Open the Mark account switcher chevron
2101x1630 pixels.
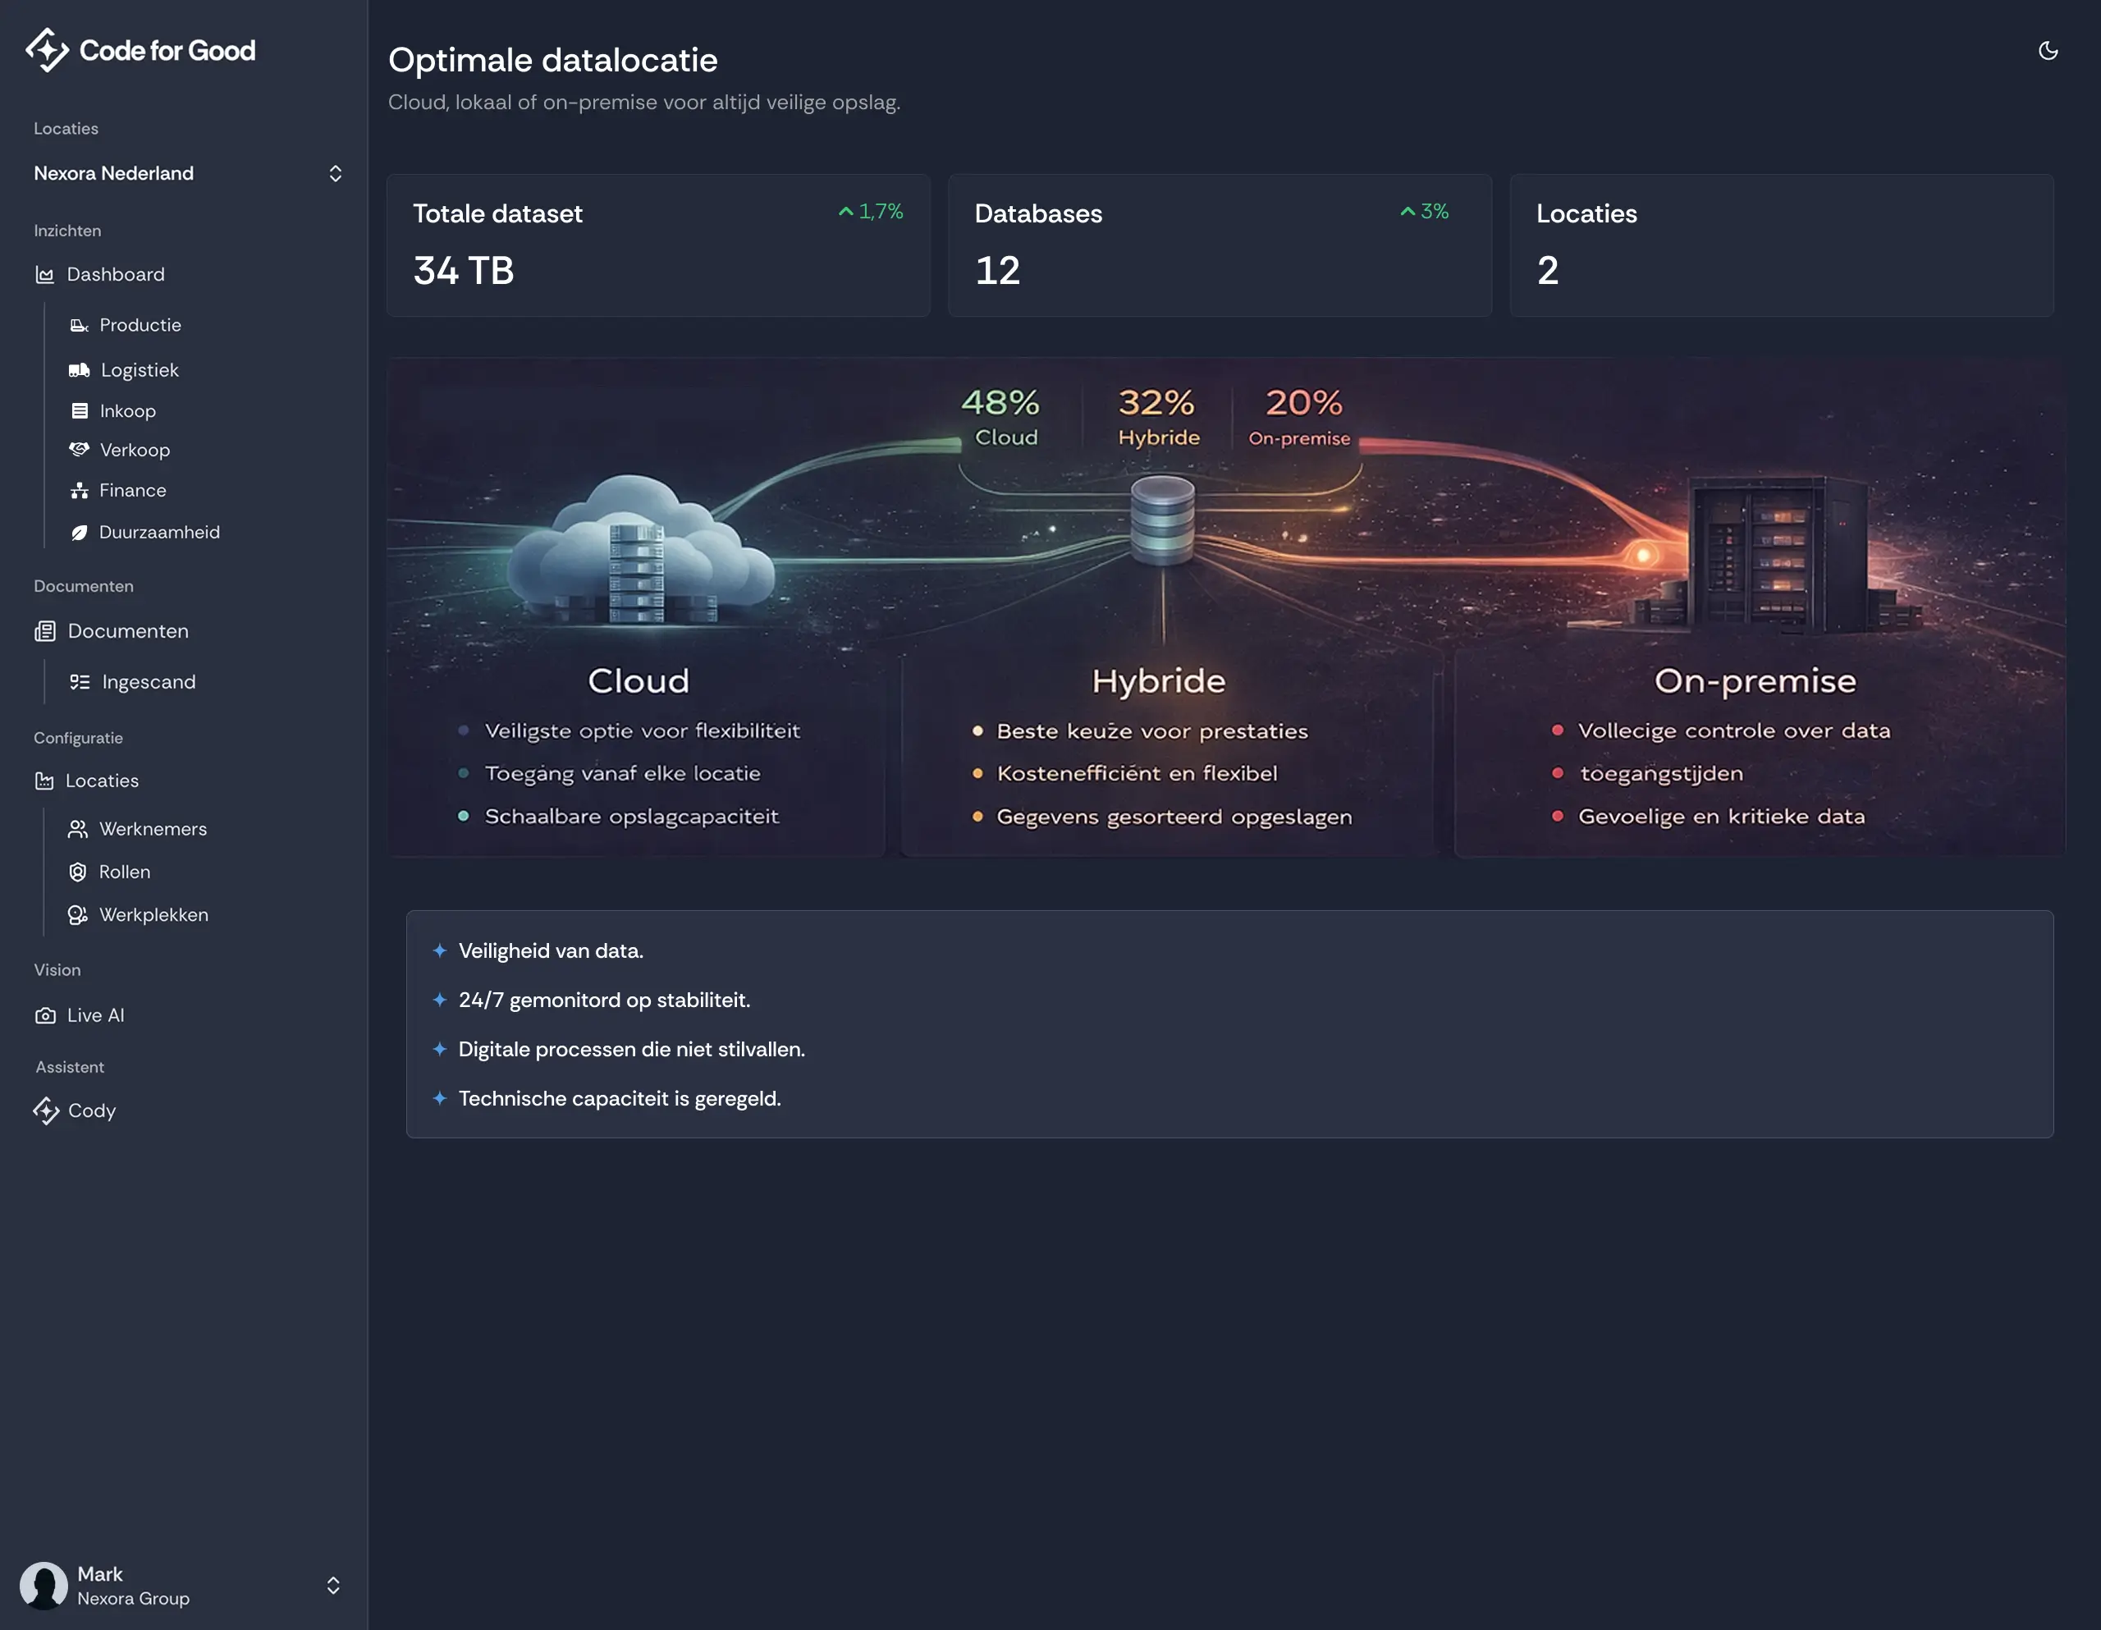pyautogui.click(x=334, y=1586)
